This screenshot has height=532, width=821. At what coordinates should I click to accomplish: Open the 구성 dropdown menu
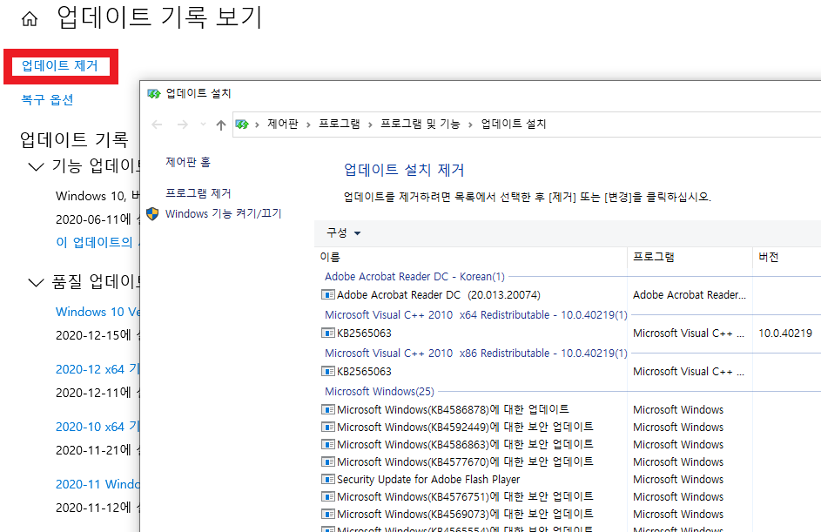pyautogui.click(x=344, y=233)
